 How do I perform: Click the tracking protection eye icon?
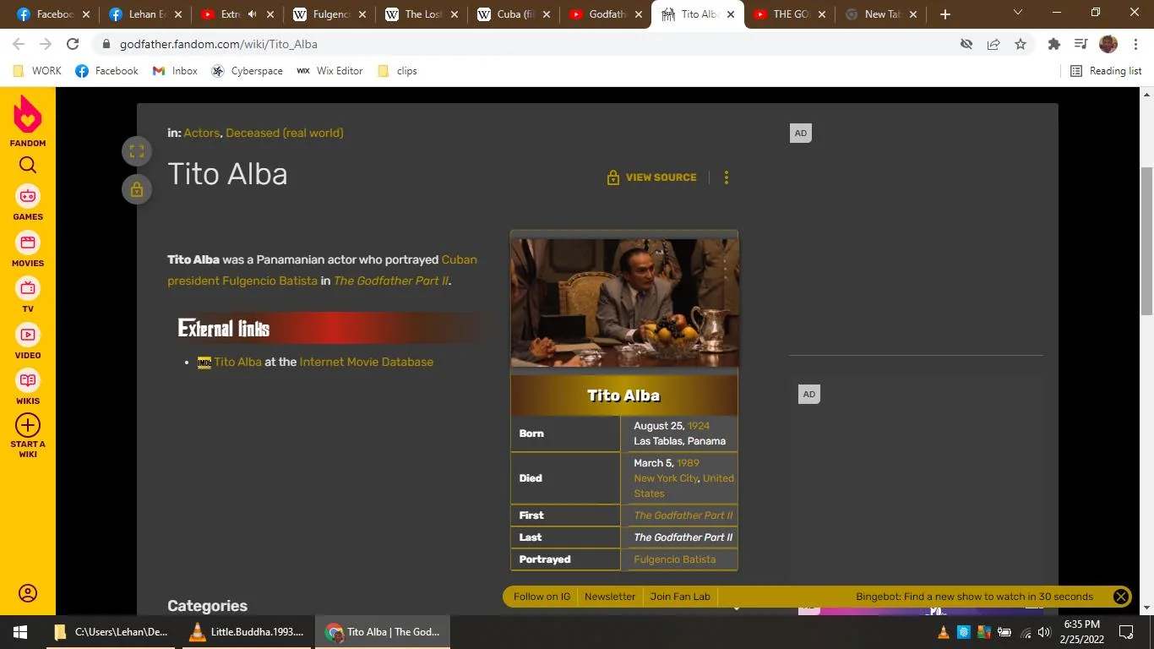tap(966, 44)
